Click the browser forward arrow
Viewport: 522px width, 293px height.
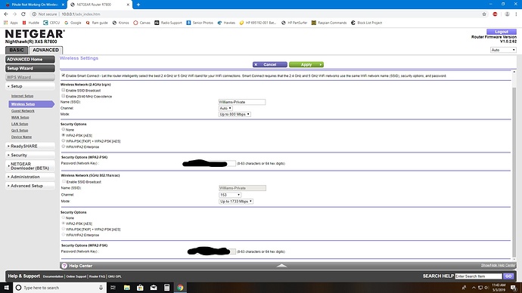pyautogui.click(x=14, y=14)
